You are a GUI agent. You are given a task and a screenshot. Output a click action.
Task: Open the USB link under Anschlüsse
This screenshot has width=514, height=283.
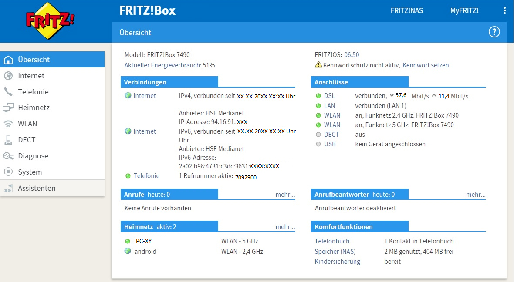(x=330, y=144)
